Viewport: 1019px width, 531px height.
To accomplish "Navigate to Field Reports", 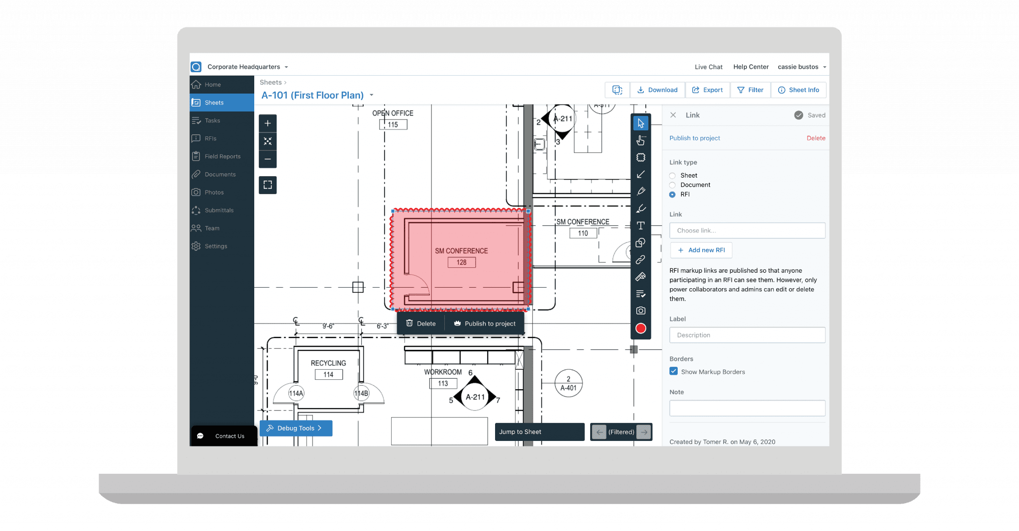I will [x=222, y=156].
